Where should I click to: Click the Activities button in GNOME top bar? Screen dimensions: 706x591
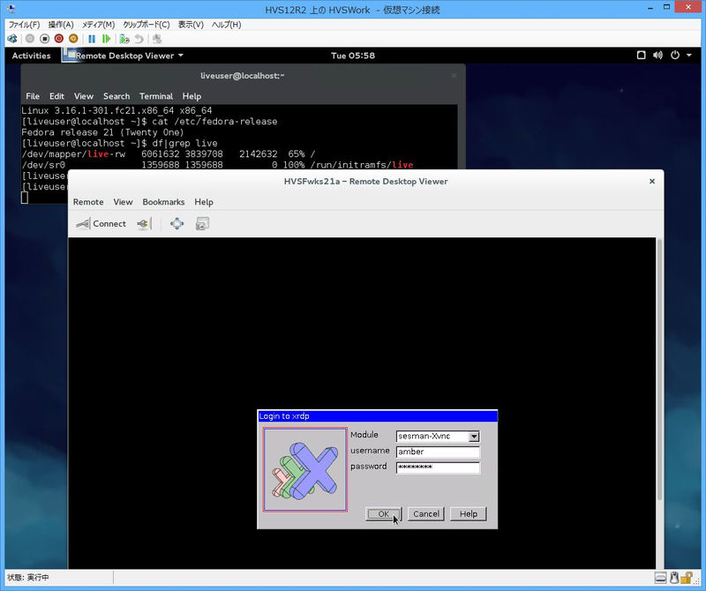31,56
